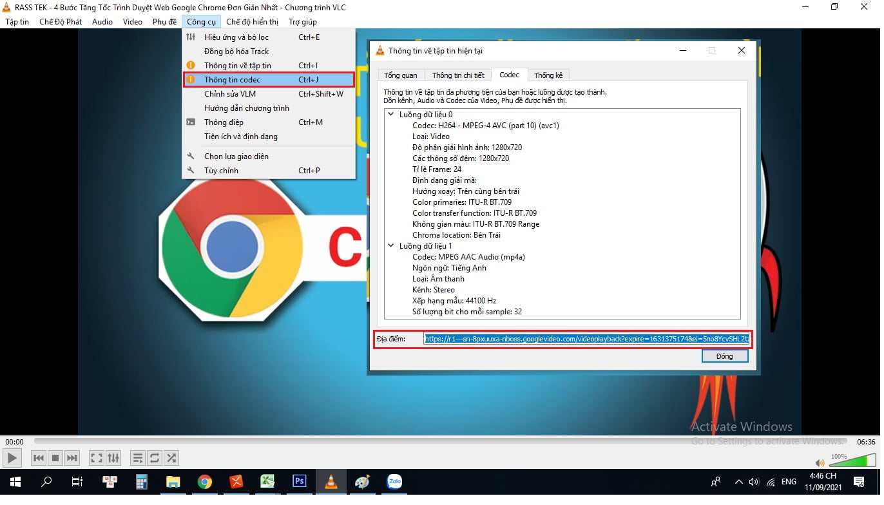Select the Kênh: Stereo row
Viewport: 884px width, 505px height.
[x=434, y=290]
